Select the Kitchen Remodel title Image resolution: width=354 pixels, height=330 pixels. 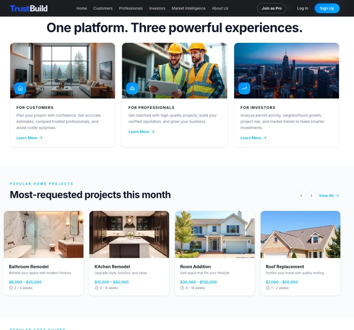pyautogui.click(x=112, y=266)
